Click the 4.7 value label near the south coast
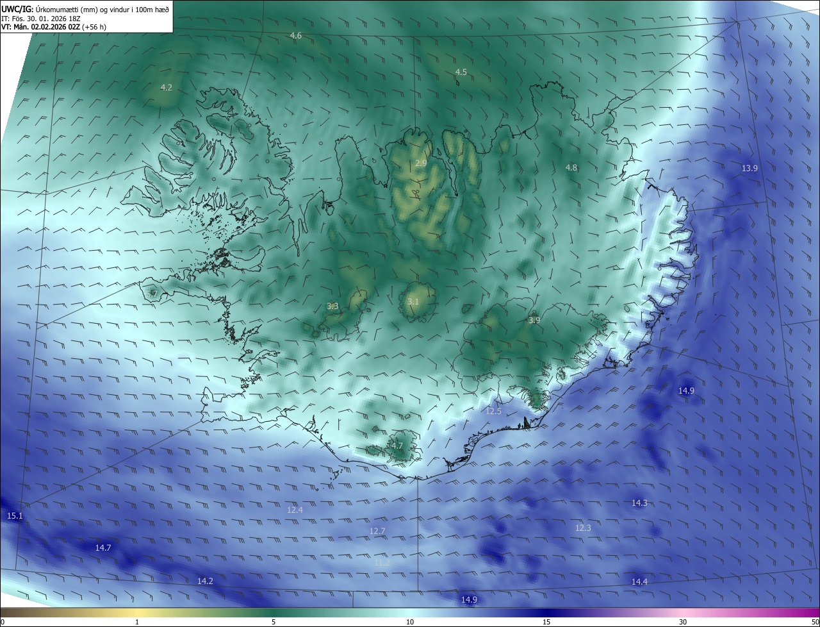This screenshot has width=820, height=627. click(x=397, y=446)
